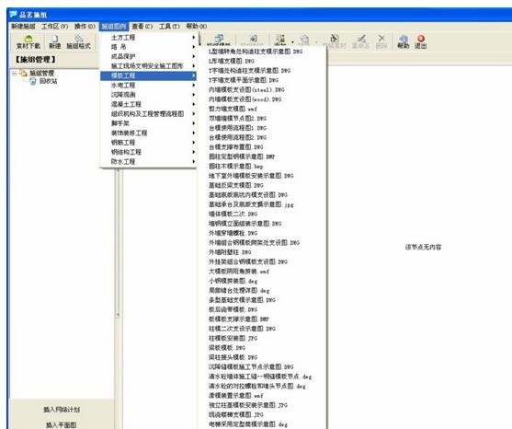Viewport: 512px width, 429px height.
Task: Pick 地下室外墙模板安装示意图.DWG
Action: [251, 176]
